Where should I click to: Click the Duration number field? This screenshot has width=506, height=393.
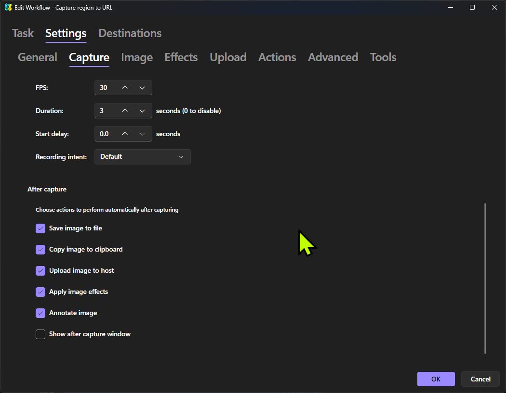106,111
